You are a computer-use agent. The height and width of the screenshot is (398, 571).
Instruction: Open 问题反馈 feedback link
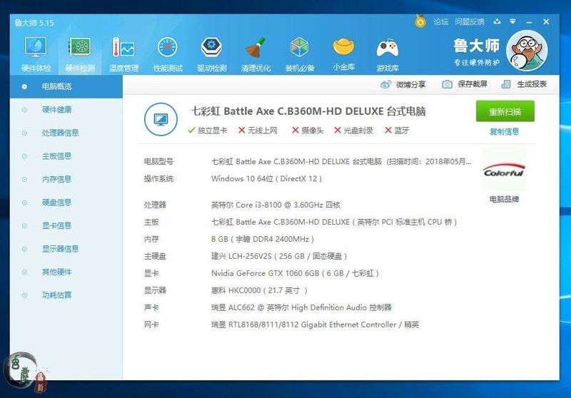pyautogui.click(x=470, y=22)
